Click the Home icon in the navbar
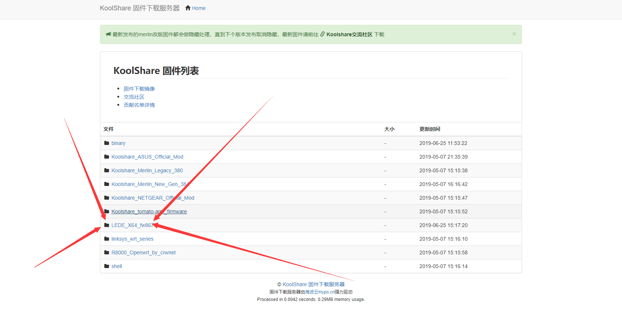Screen dimensions: 622x332 pos(188,8)
